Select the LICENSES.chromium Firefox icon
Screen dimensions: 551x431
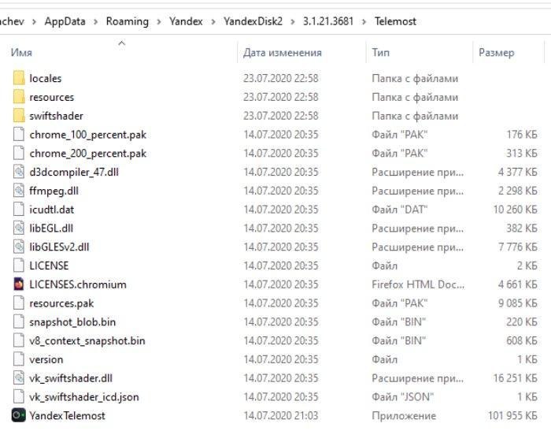(19, 284)
